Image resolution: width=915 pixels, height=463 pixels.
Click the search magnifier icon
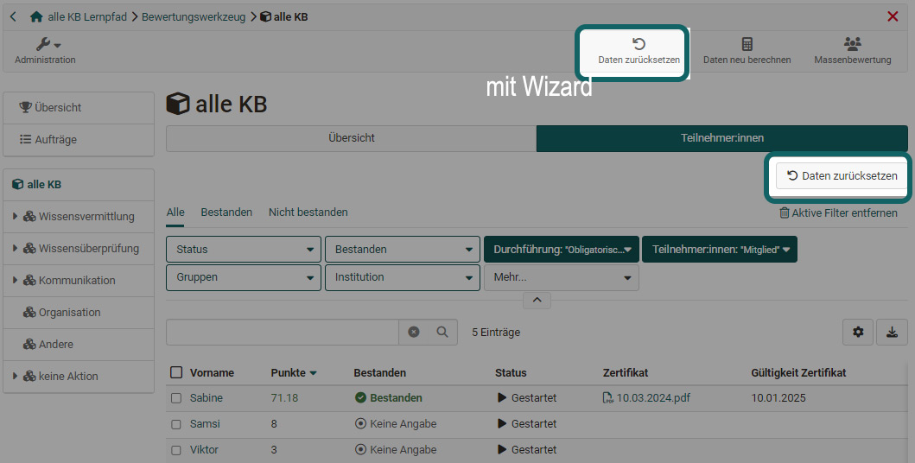coord(442,332)
